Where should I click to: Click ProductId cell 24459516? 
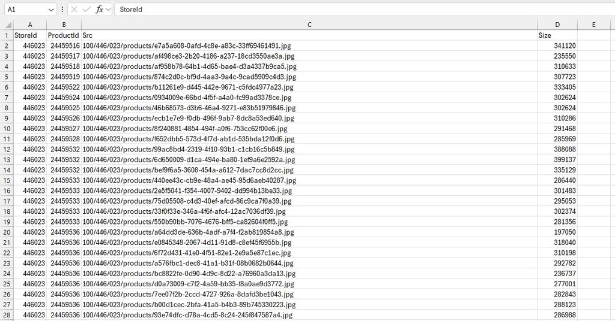(x=64, y=46)
